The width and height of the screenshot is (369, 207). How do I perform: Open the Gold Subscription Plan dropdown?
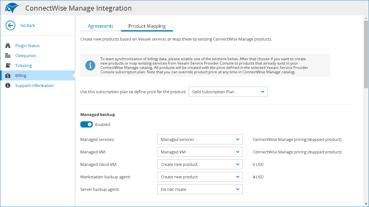click(228, 92)
